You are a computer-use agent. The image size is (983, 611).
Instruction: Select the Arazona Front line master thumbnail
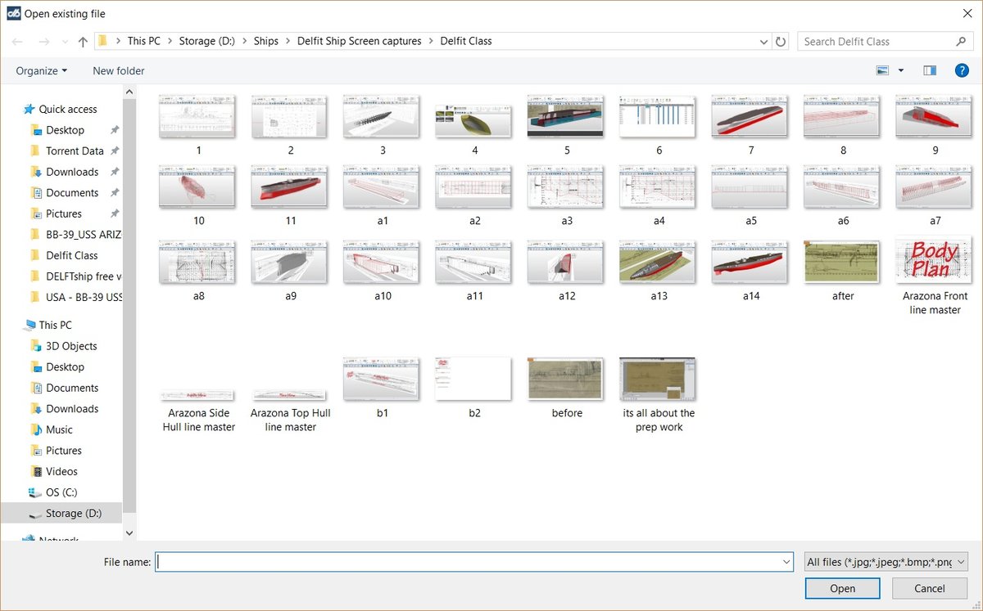[x=935, y=262]
